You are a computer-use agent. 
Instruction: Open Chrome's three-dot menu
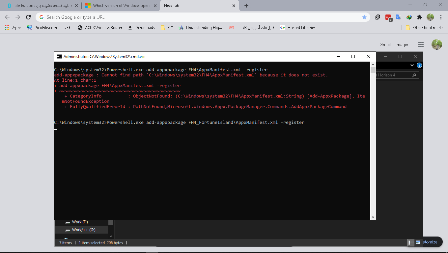tap(441, 17)
